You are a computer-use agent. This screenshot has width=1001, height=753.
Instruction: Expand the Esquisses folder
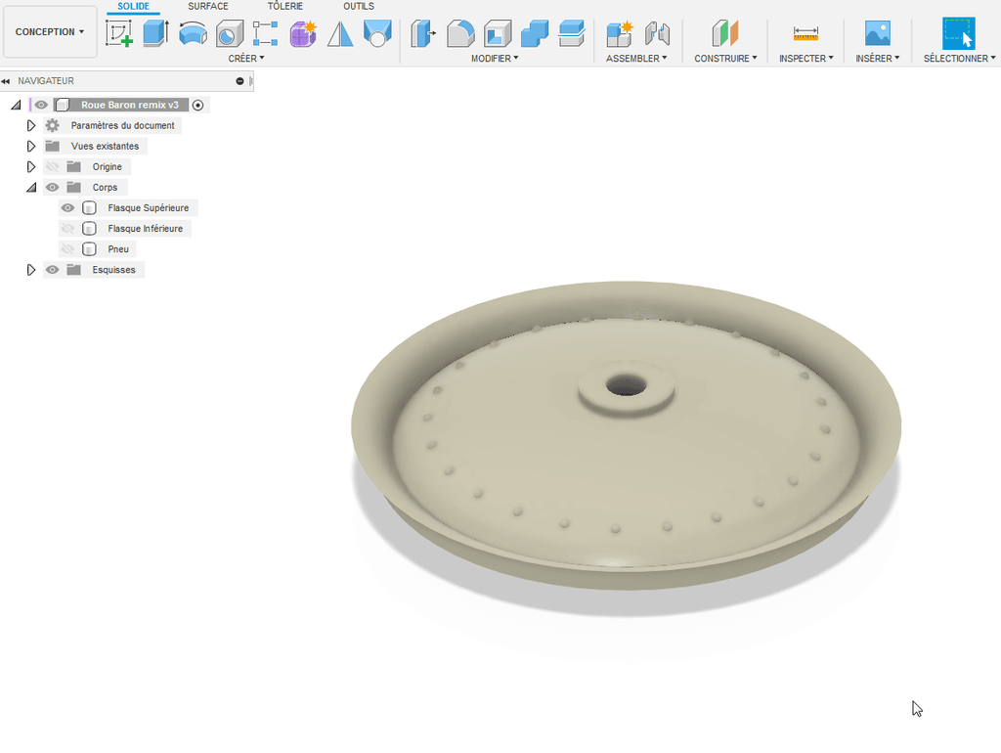click(x=30, y=270)
